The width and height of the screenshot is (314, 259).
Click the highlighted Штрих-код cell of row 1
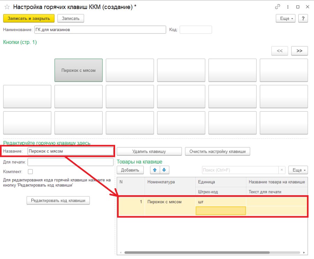[x=221, y=211]
